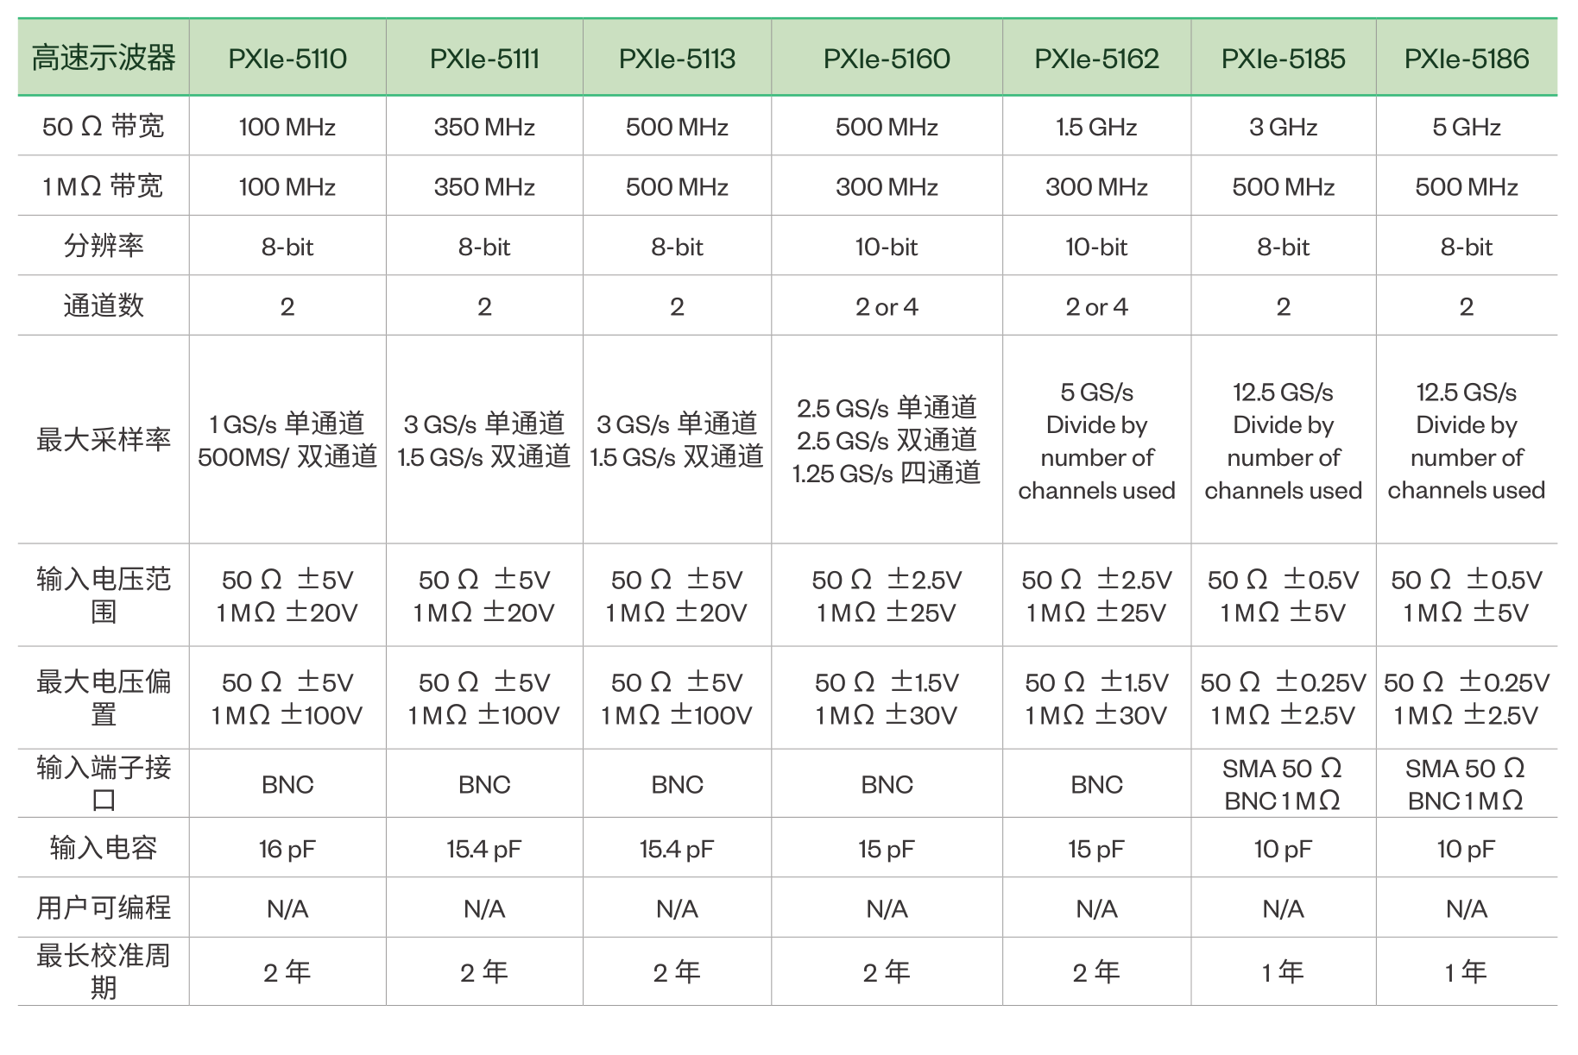
Task: Select the PXIe-5160 header cell
Action: tap(887, 59)
